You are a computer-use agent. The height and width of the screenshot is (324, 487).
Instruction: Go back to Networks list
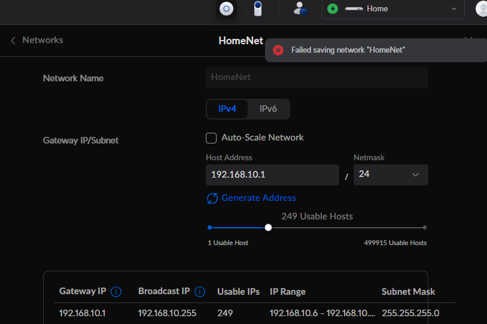click(36, 40)
